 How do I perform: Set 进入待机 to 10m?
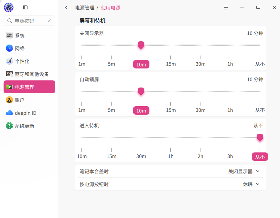click(x=81, y=156)
